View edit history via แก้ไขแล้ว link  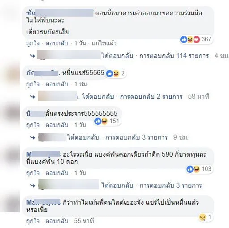click(x=104, y=44)
